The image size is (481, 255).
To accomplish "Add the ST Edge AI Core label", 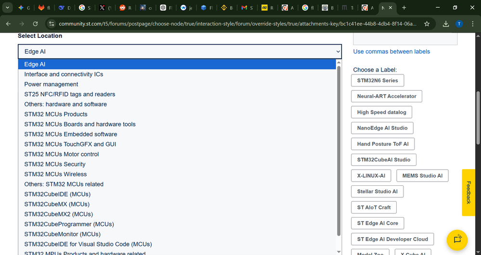I will [377, 223].
